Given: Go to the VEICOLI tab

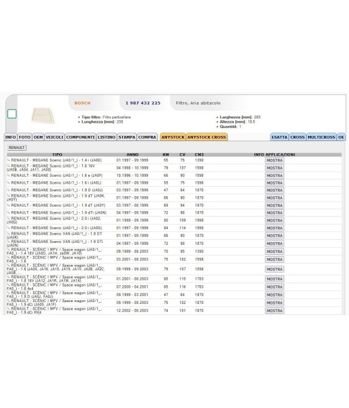Looking at the screenshot, I should 54,137.
